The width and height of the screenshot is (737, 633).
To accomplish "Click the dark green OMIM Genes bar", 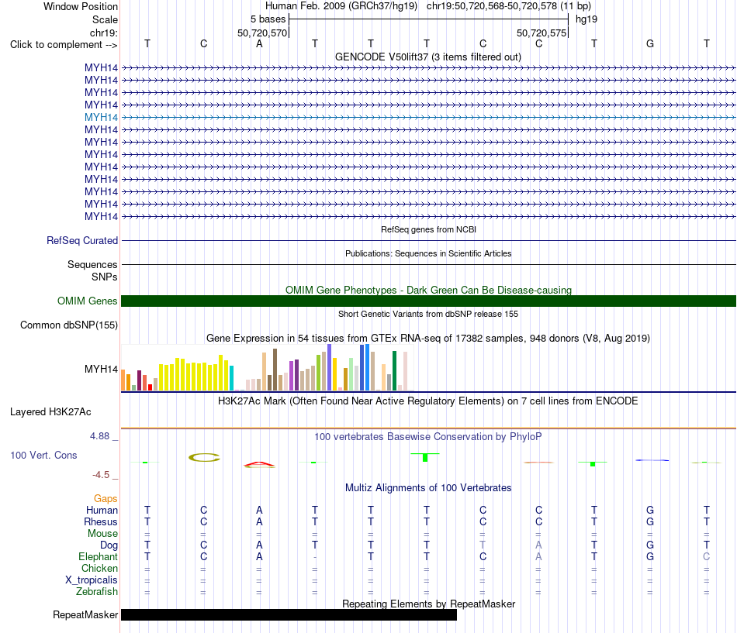I will point(428,301).
